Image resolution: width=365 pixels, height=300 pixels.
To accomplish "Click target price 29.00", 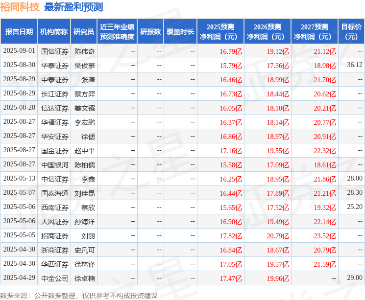I will 355,277.
